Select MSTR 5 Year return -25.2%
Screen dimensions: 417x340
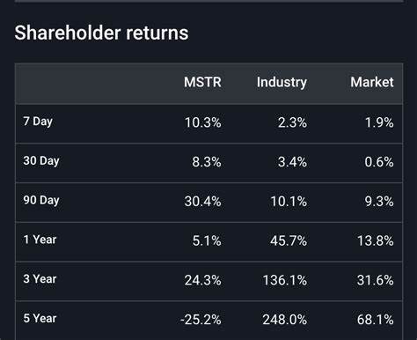[201, 320]
